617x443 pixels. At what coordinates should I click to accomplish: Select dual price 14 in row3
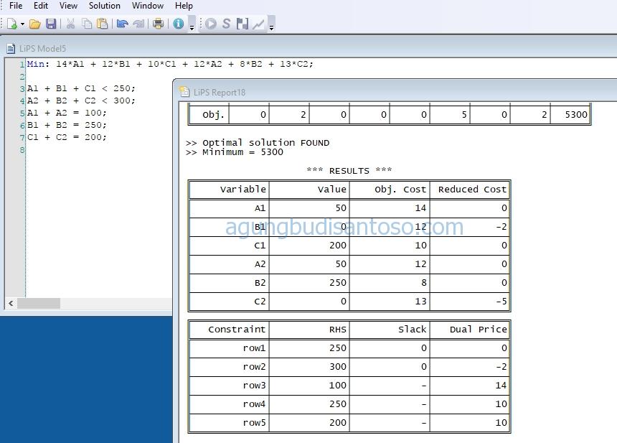point(469,386)
